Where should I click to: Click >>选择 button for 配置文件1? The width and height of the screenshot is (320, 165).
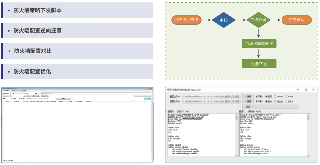tap(248, 96)
